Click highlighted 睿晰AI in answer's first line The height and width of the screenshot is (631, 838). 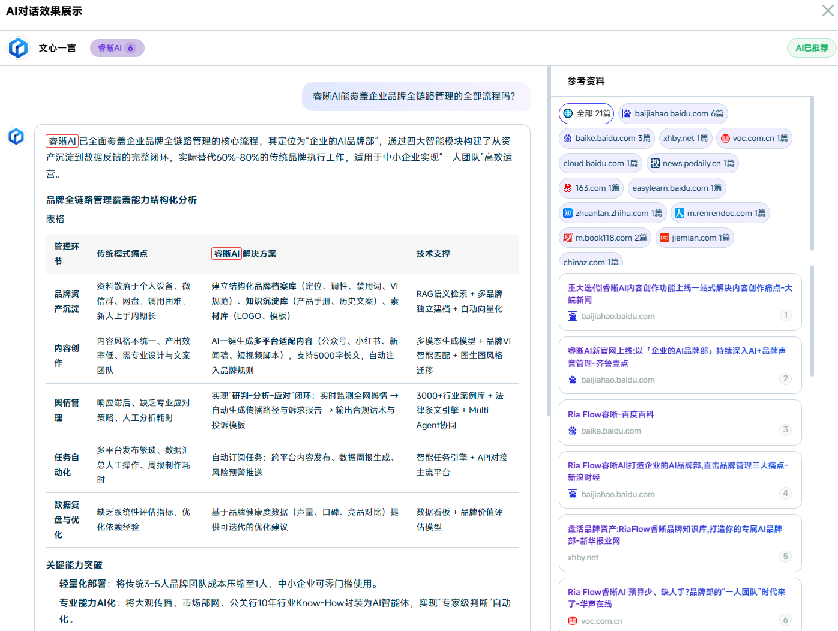(62, 141)
